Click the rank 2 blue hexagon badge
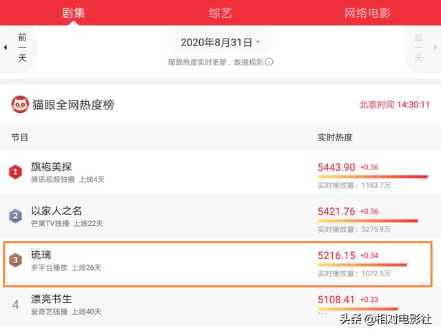The width and height of the screenshot is (441, 334). [x=15, y=216]
